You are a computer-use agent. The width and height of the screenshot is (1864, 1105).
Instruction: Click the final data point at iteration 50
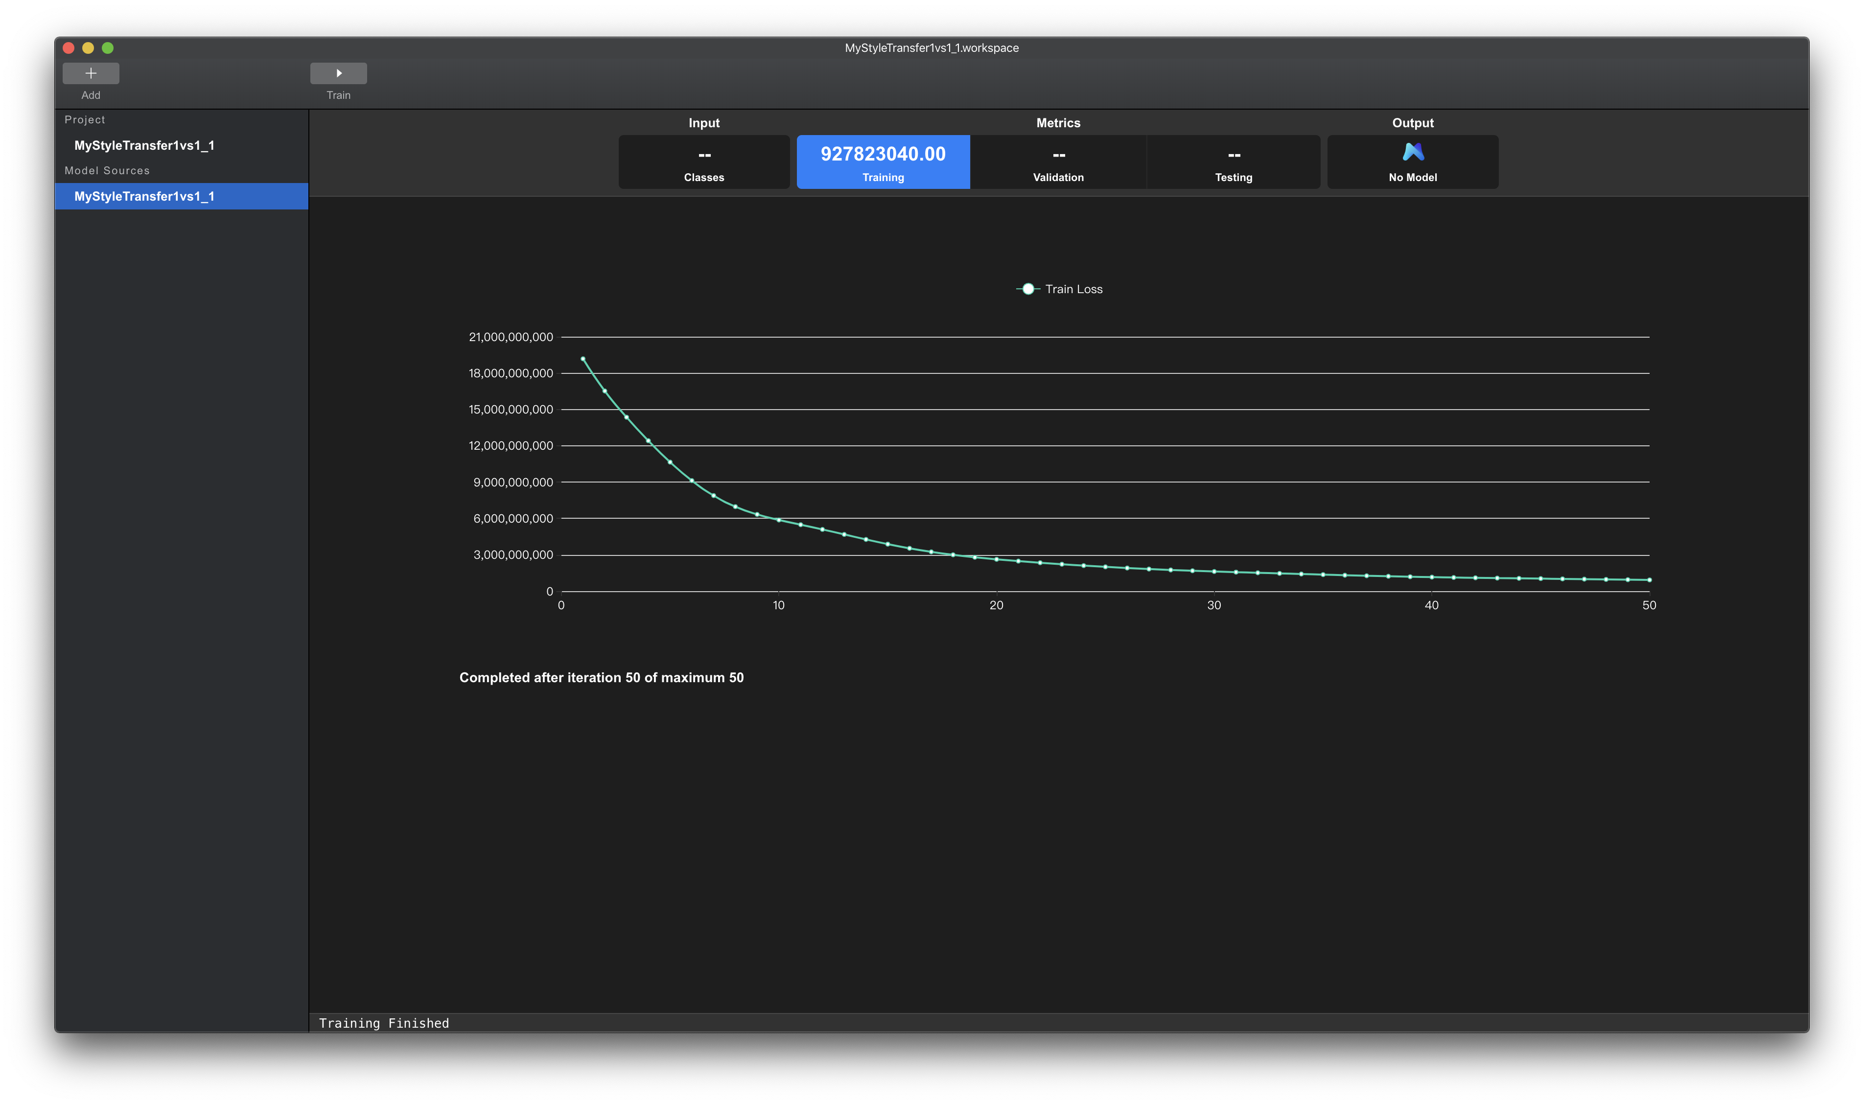click(1650, 579)
